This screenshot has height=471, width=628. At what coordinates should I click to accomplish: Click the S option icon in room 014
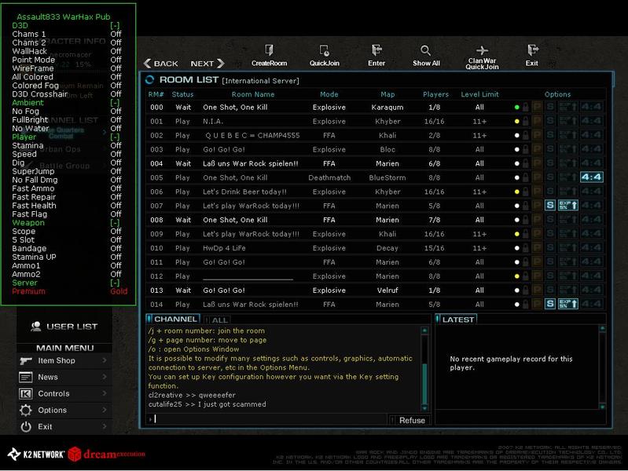(550, 304)
